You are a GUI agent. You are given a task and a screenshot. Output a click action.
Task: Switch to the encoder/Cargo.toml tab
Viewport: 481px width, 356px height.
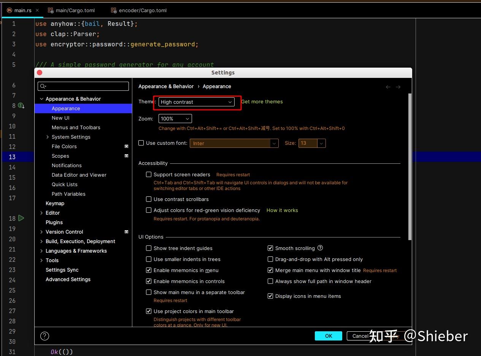point(143,10)
